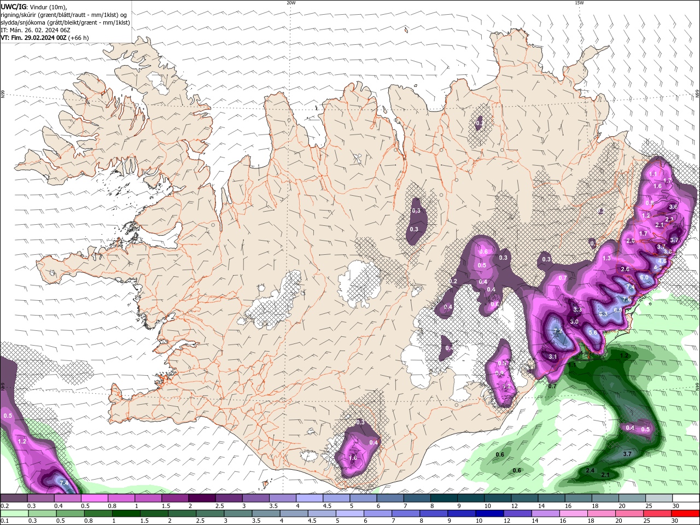
Task: Pick the deep blue swatch between 10 and 12
Action: 489,514
